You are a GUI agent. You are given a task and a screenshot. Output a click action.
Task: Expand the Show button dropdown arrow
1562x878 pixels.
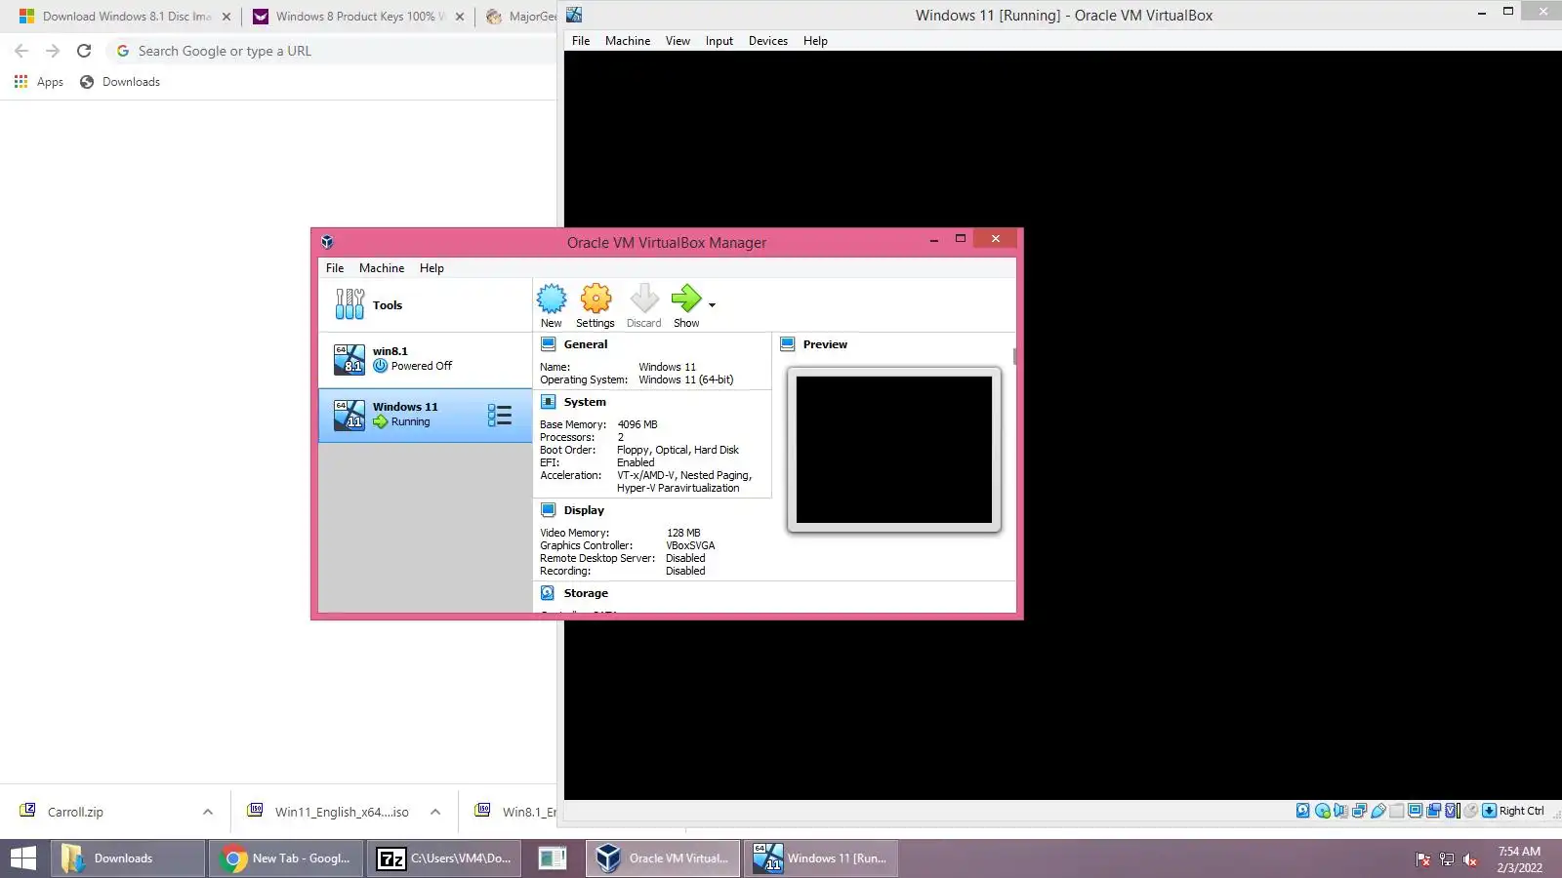(x=712, y=305)
